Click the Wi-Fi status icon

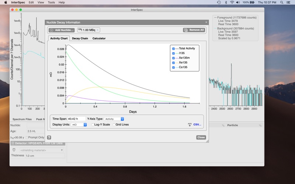tap(232, 3)
